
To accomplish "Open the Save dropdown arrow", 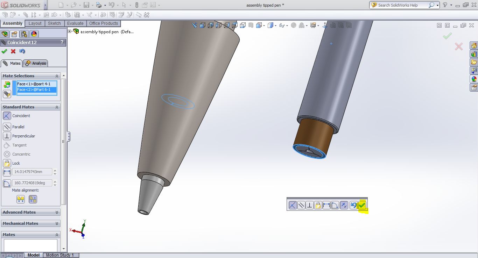I will (92, 5).
